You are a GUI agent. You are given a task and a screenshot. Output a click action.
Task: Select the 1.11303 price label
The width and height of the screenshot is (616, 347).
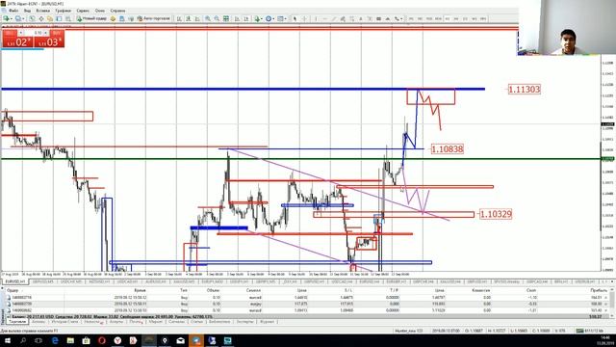524,90
